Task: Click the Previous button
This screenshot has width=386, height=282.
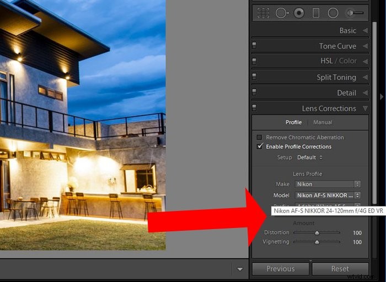Action: [281, 269]
